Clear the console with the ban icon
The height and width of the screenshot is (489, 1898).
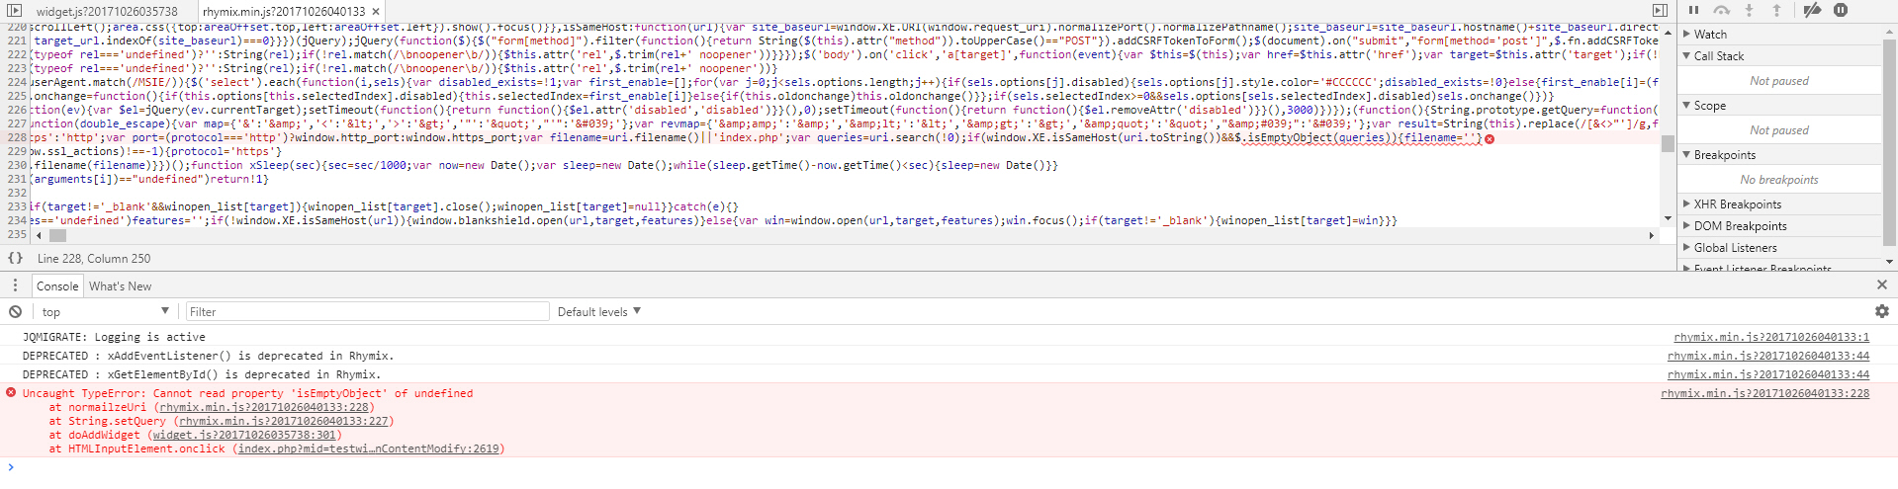tap(15, 311)
